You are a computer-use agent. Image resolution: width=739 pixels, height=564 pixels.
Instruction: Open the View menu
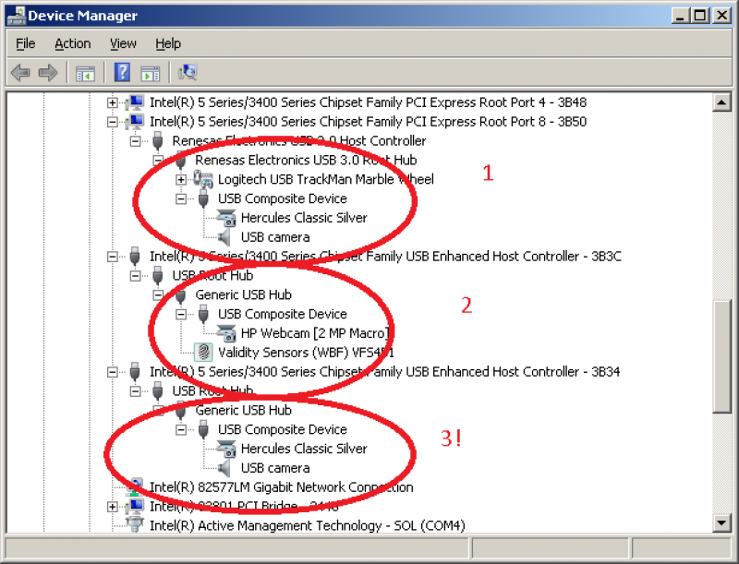click(x=123, y=43)
